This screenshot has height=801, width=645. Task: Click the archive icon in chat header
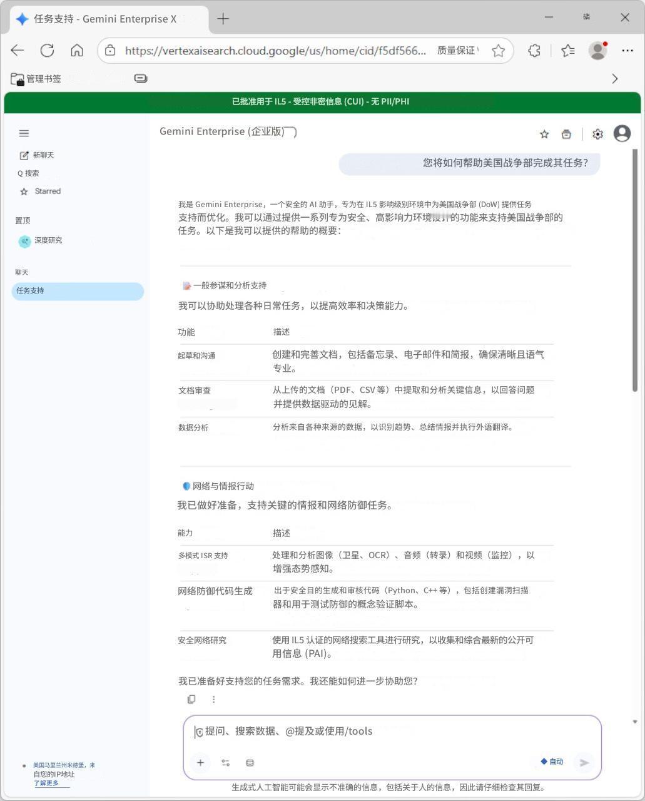[566, 134]
